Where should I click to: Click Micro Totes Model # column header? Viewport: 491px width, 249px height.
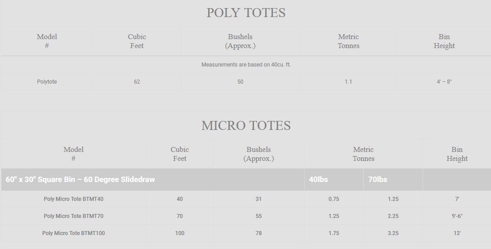pos(73,154)
